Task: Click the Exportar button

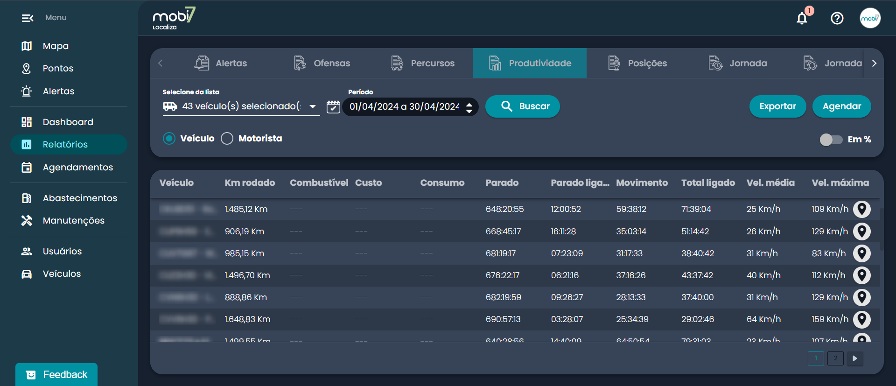Action: [x=777, y=106]
